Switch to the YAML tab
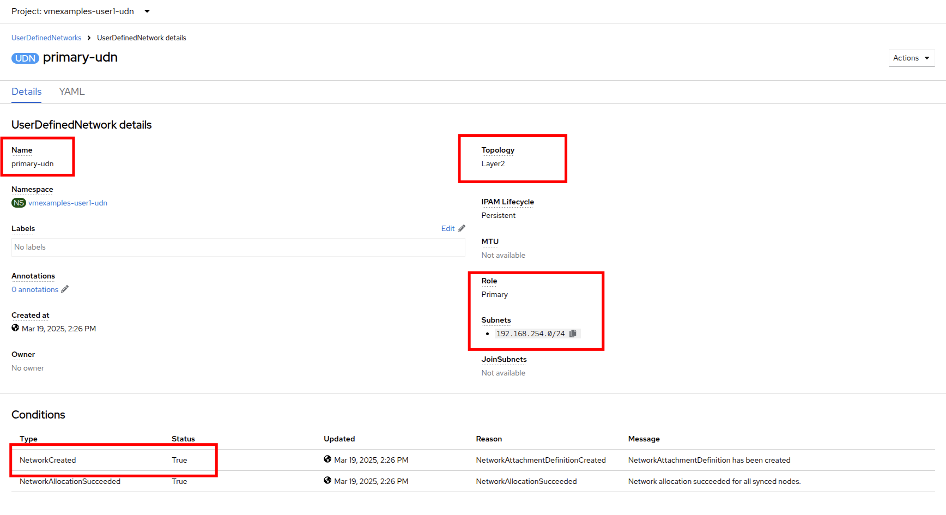The height and width of the screenshot is (515, 946). pyautogui.click(x=71, y=92)
